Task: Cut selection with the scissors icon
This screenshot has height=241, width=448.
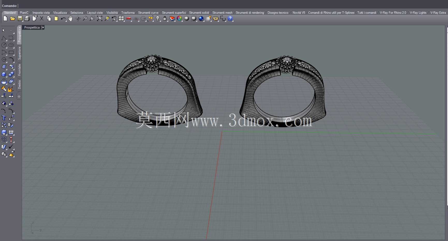Action: pos(42,18)
